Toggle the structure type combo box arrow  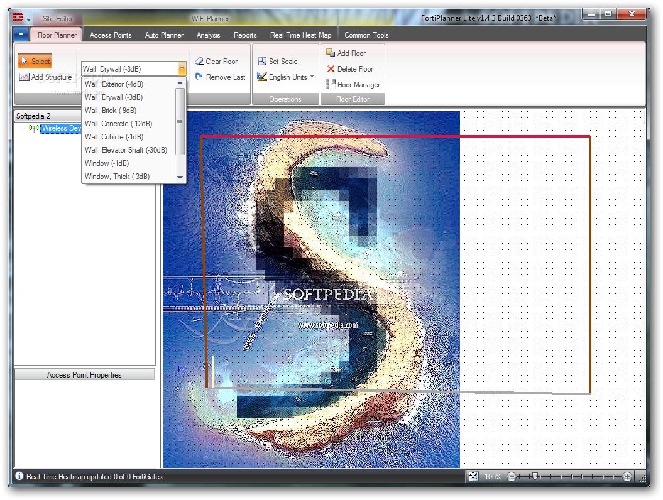(x=182, y=68)
